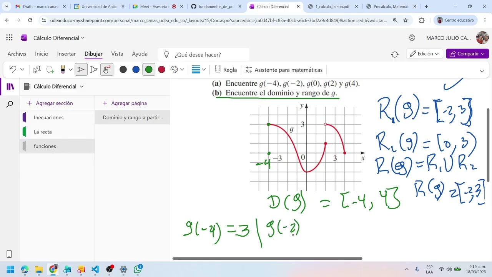Choose the Eraser tool

click(63, 70)
